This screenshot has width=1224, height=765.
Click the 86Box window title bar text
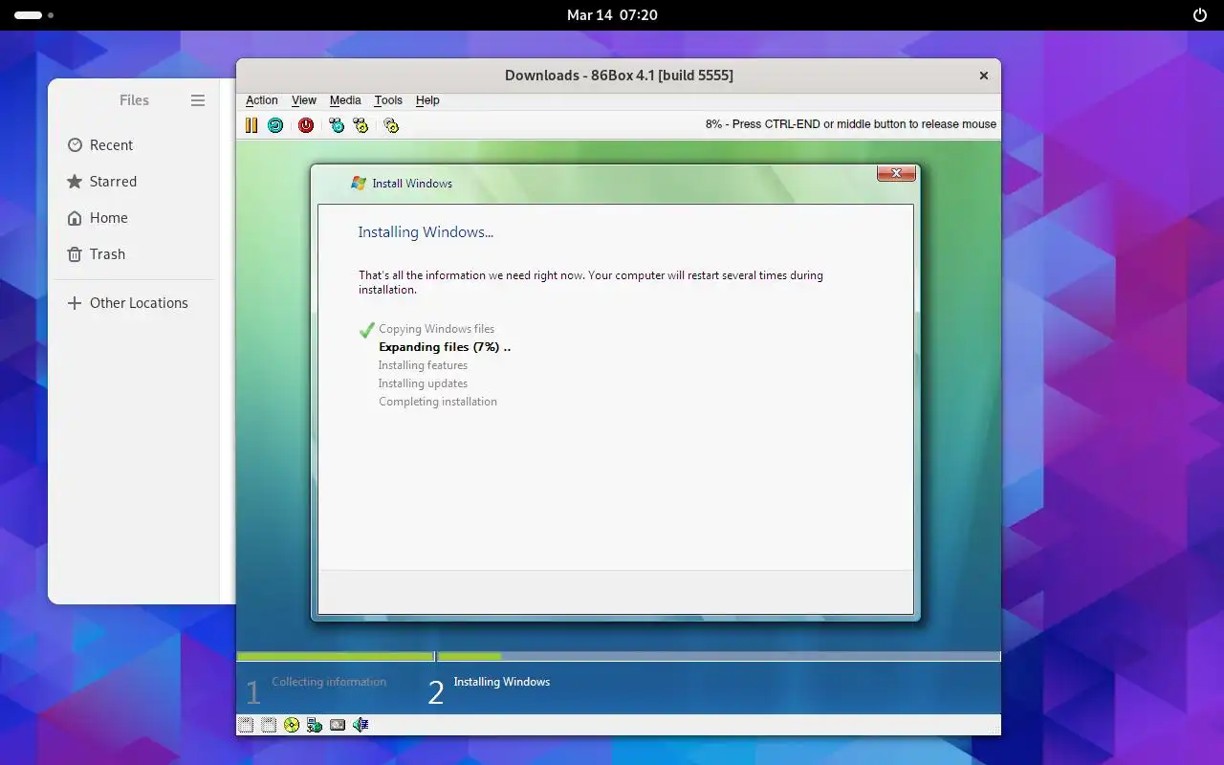(619, 76)
